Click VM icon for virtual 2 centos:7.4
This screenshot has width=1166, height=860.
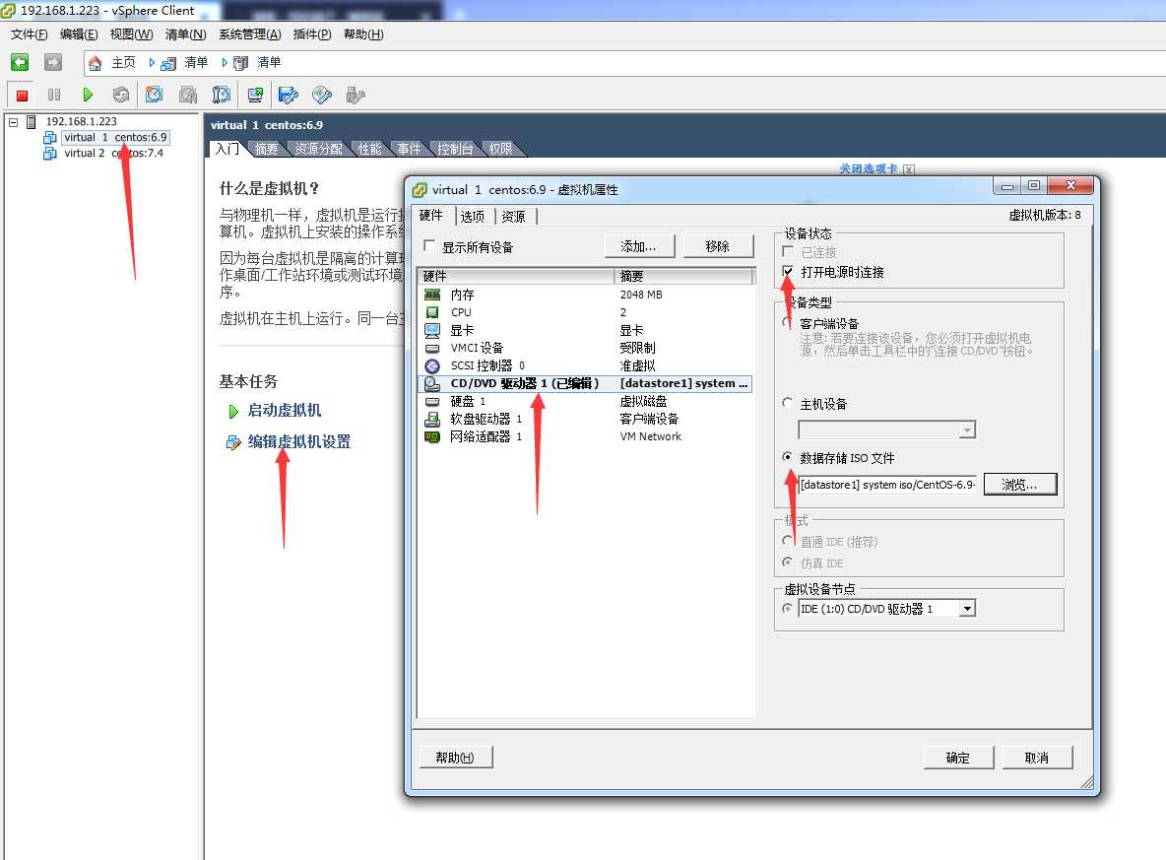coord(50,154)
